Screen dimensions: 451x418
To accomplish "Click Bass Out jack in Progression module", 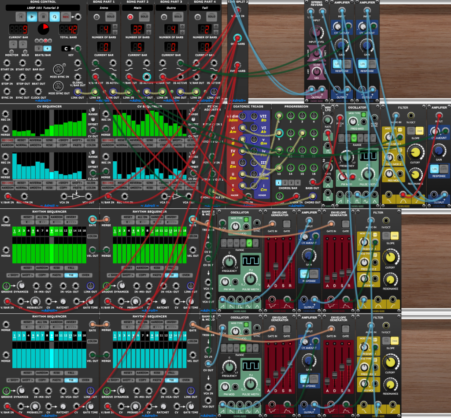I will 312,182.
